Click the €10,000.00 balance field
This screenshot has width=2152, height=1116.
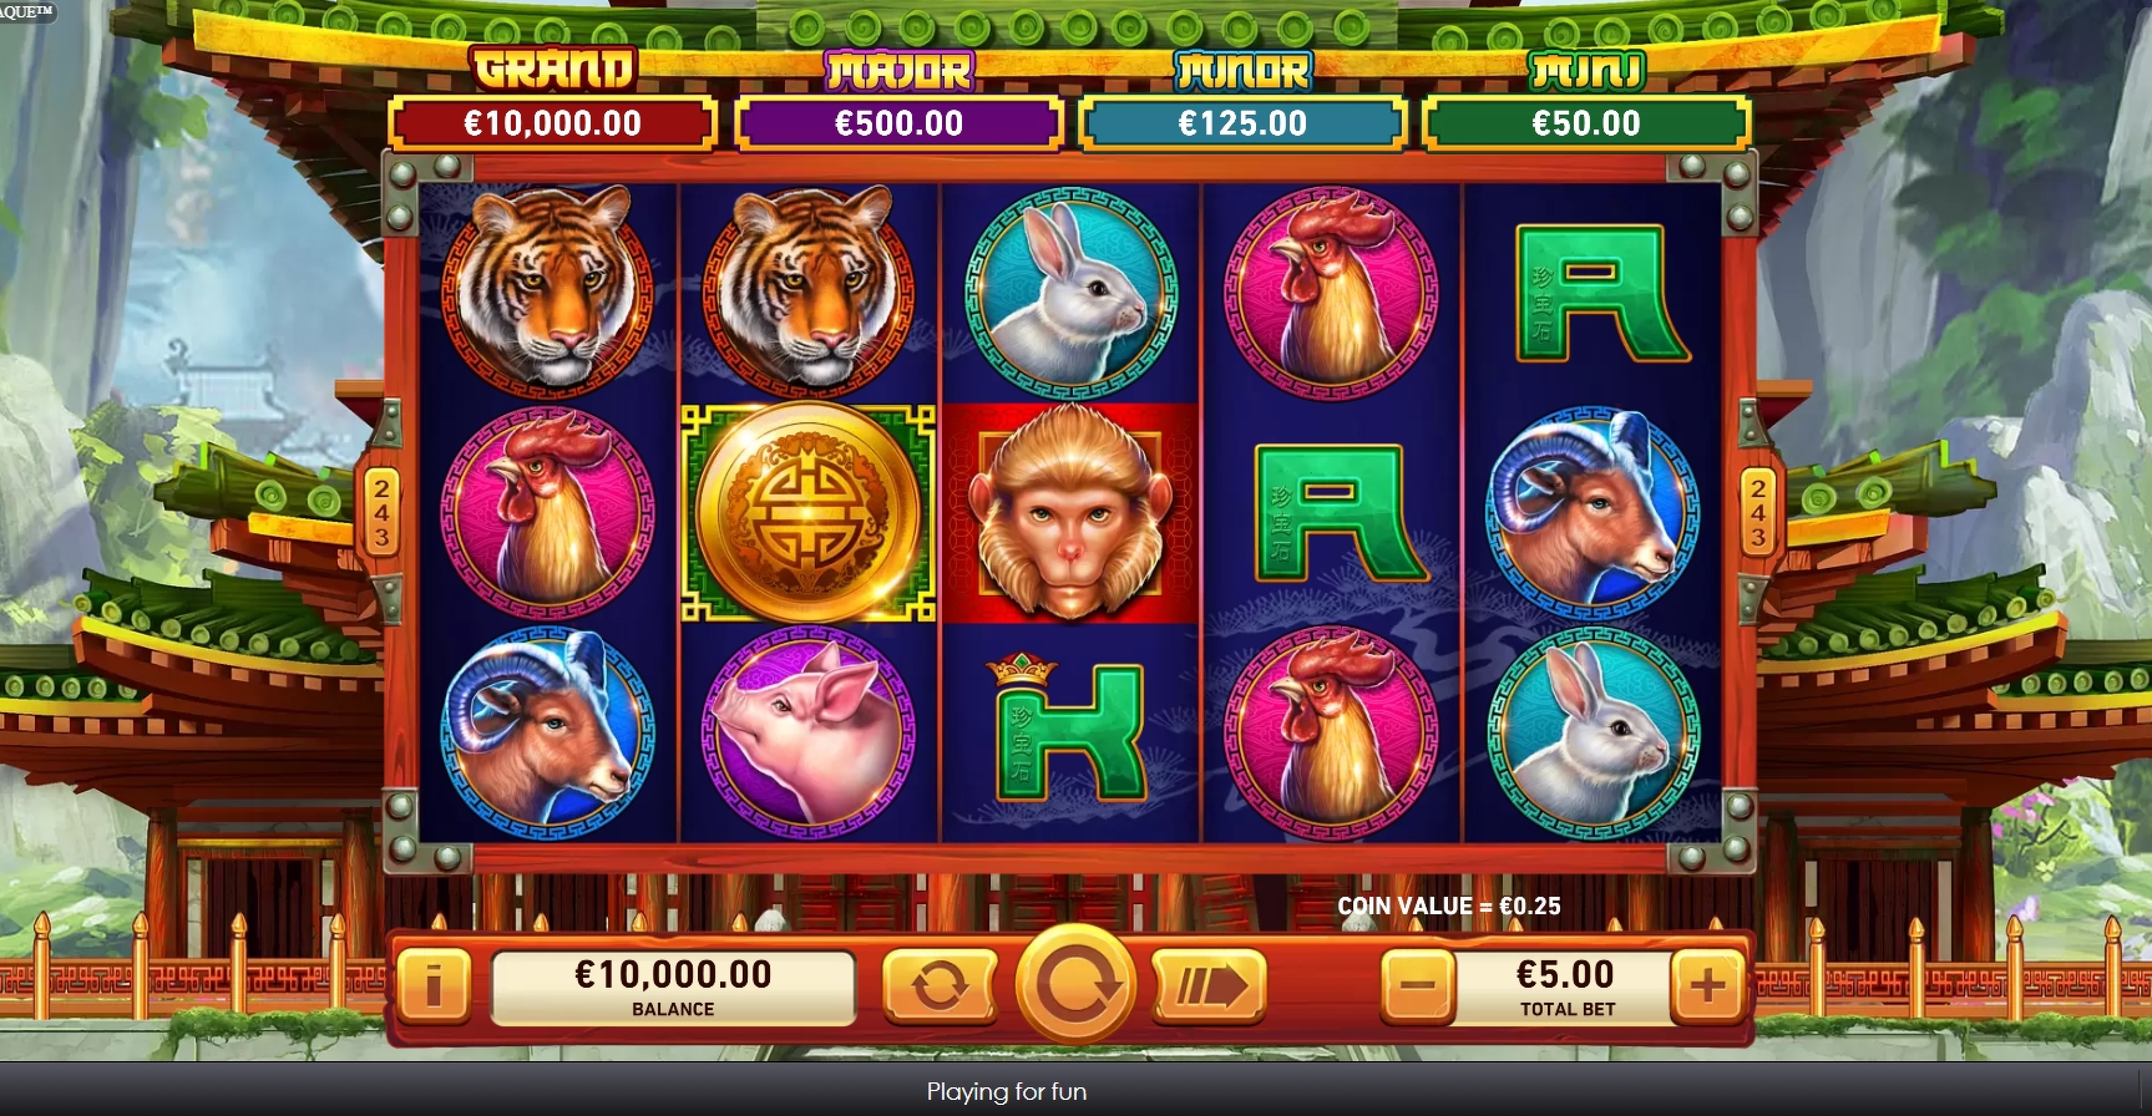point(674,987)
